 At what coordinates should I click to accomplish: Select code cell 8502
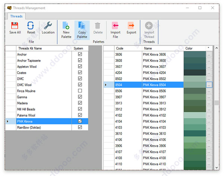(128, 79)
